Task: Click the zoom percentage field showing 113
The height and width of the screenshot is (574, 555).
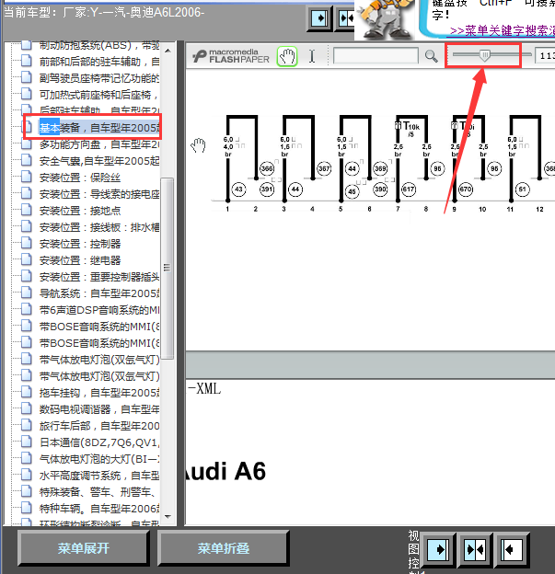Action: point(545,56)
